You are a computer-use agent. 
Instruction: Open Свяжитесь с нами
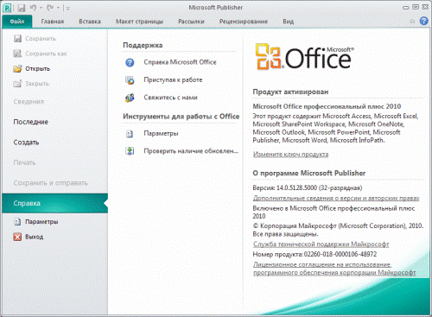coord(170,98)
